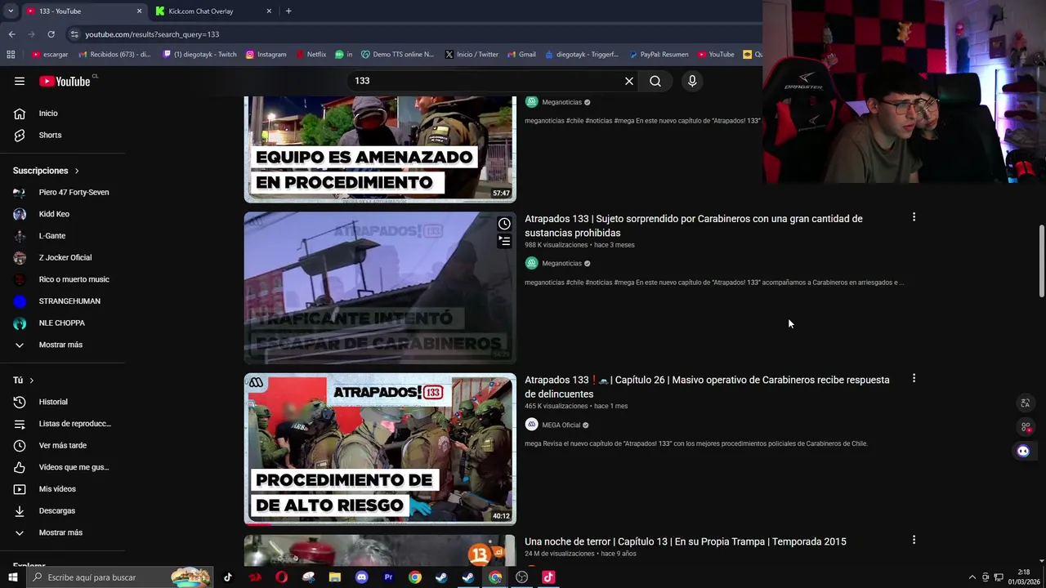This screenshot has width=1046, height=588.
Task: Open Meganoticias channel under 'Sujeto sorprendido' video
Action: (561, 263)
